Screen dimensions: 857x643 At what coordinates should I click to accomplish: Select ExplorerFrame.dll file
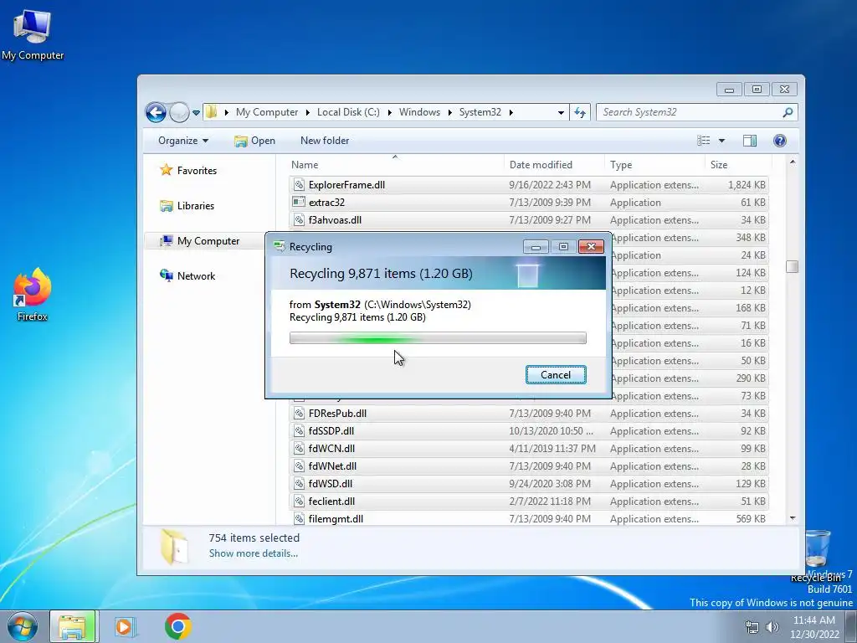pos(529,185)
